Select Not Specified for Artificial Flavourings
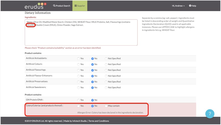 pyautogui.click(x=106, y=70)
